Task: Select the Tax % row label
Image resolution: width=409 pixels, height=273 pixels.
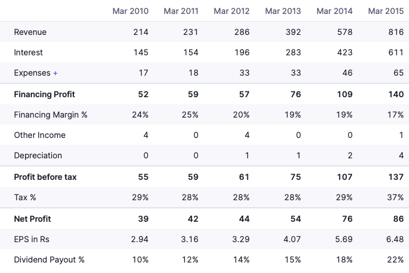Action: click(x=25, y=197)
